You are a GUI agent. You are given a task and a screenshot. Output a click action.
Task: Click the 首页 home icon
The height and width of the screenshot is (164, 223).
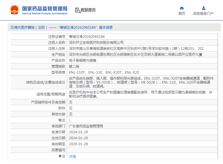point(182,8)
